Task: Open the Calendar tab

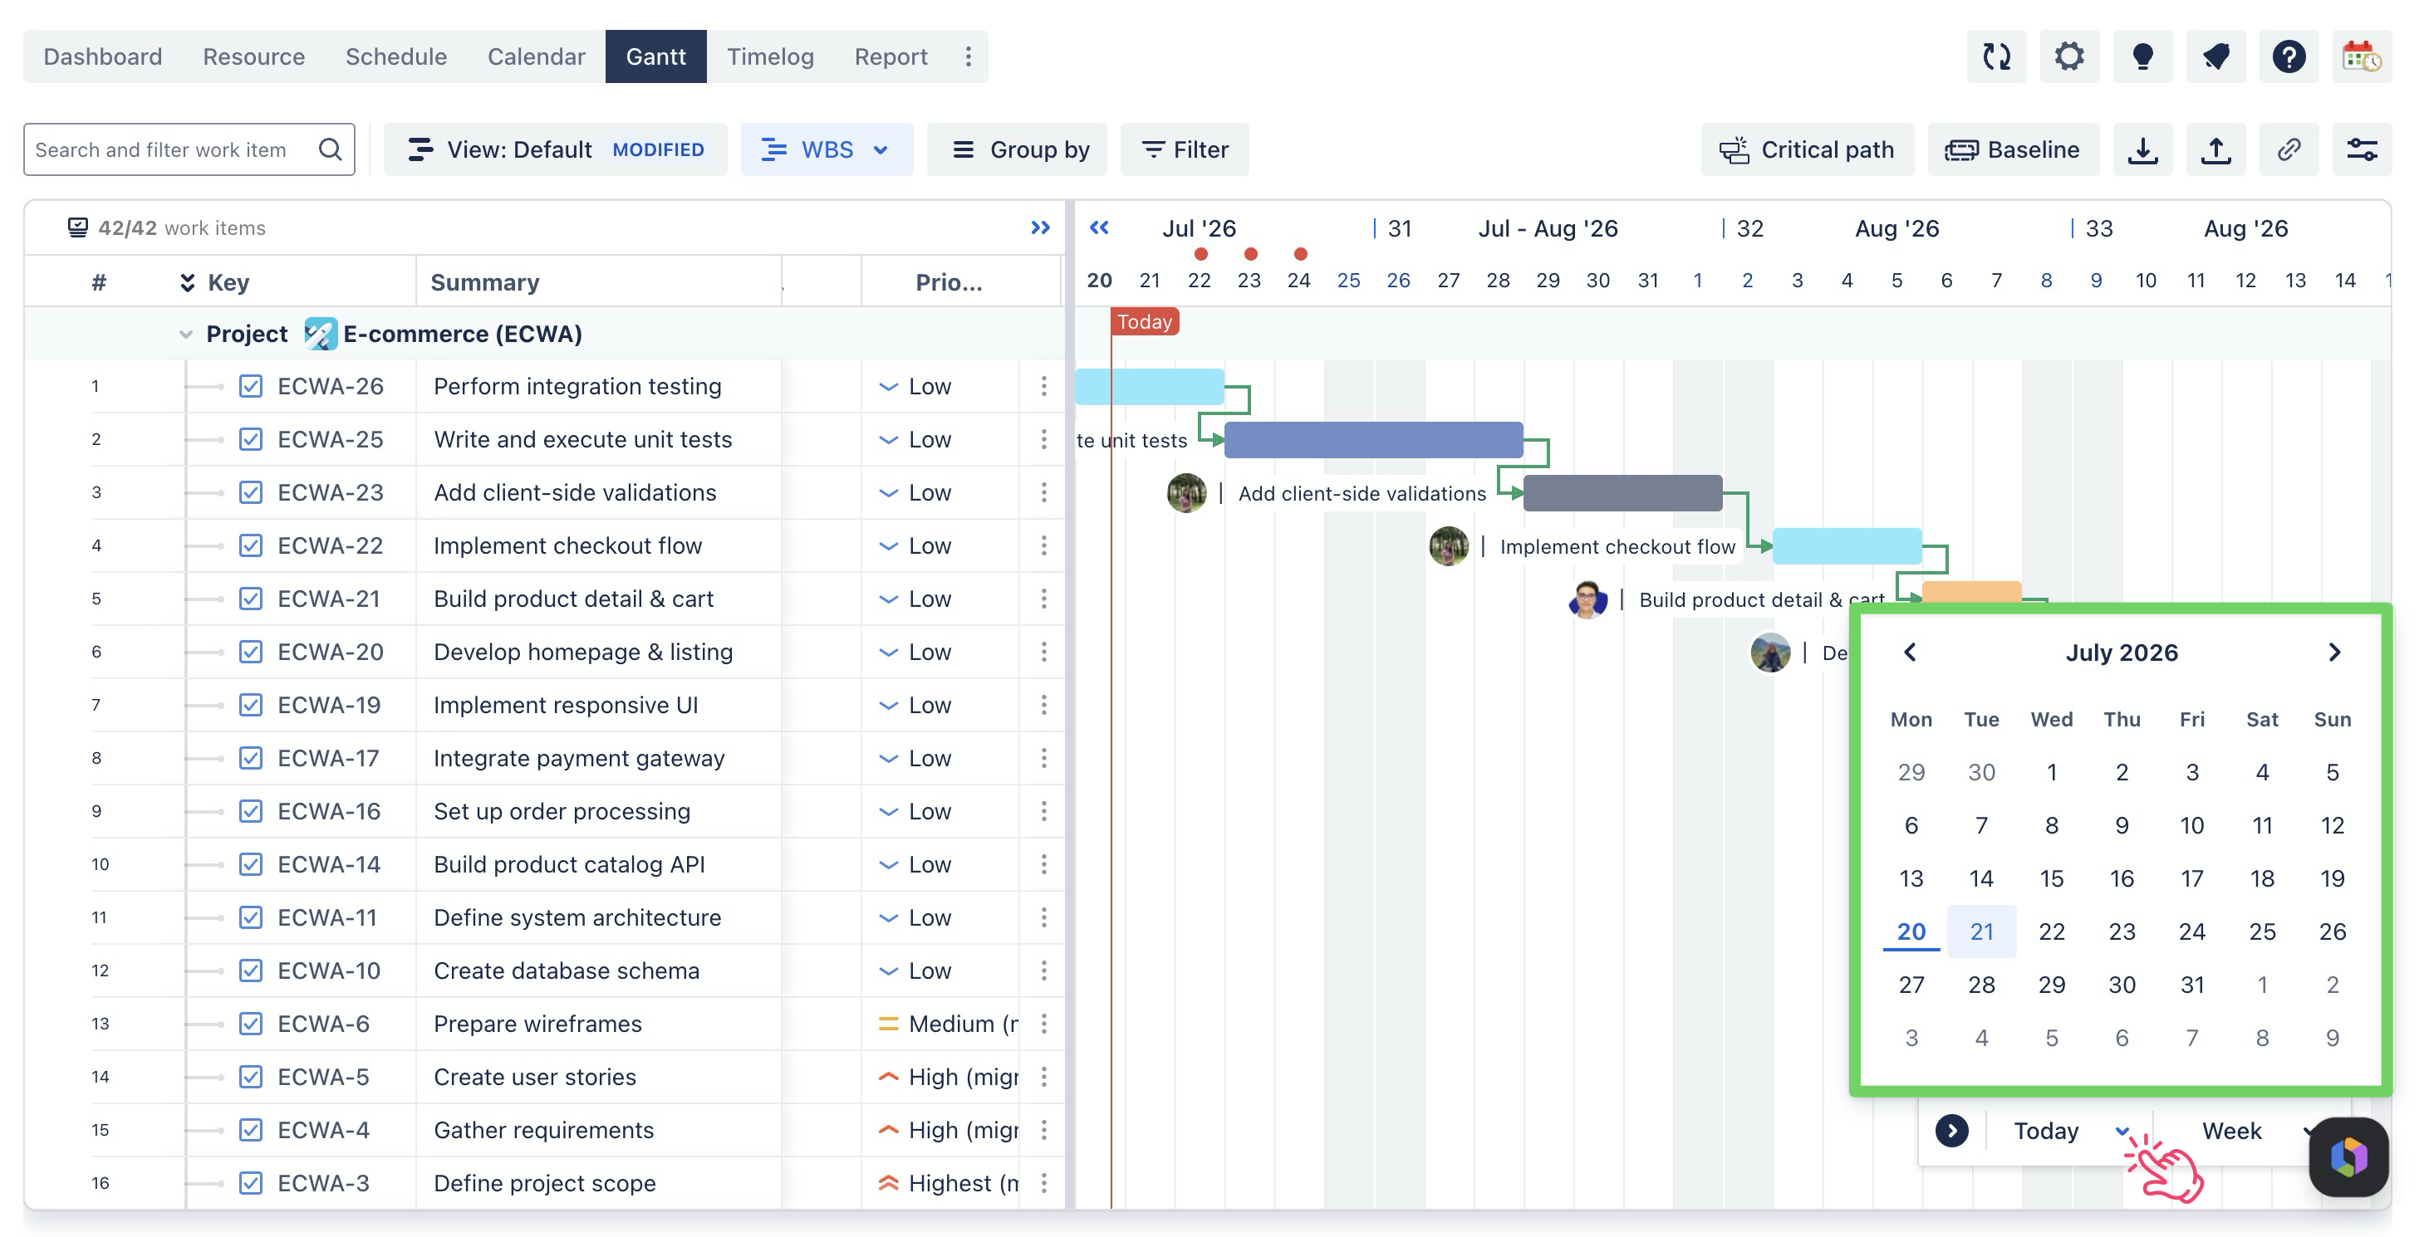Action: (x=536, y=56)
